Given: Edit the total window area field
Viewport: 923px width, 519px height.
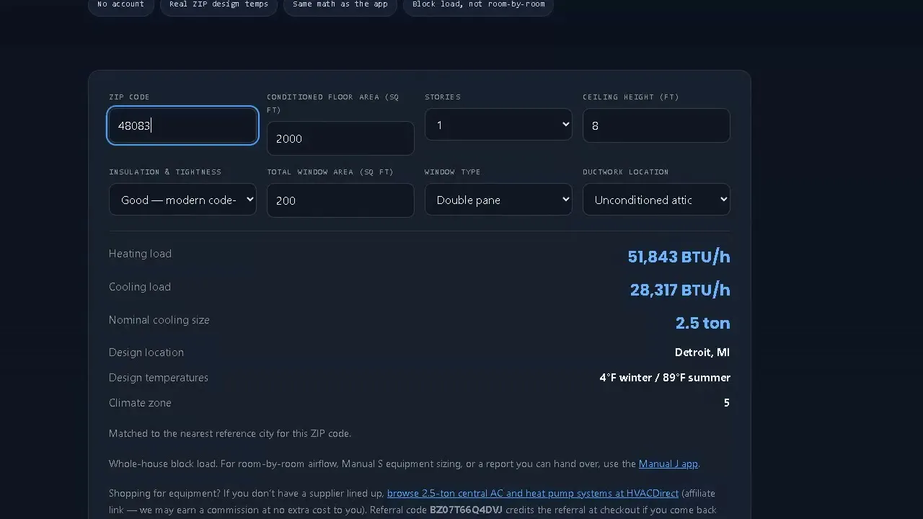Looking at the screenshot, I should [340, 200].
